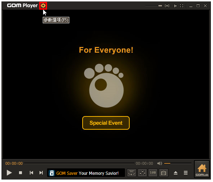This screenshot has height=182, width=213.
Task: Start playback with the Play button
Action: point(9,173)
